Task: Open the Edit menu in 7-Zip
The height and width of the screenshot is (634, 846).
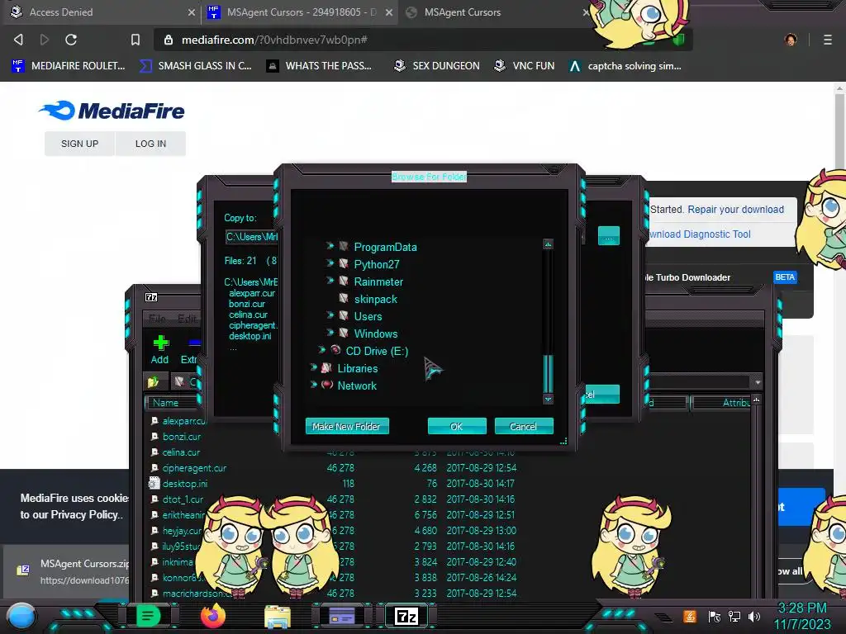Action: [x=187, y=319]
